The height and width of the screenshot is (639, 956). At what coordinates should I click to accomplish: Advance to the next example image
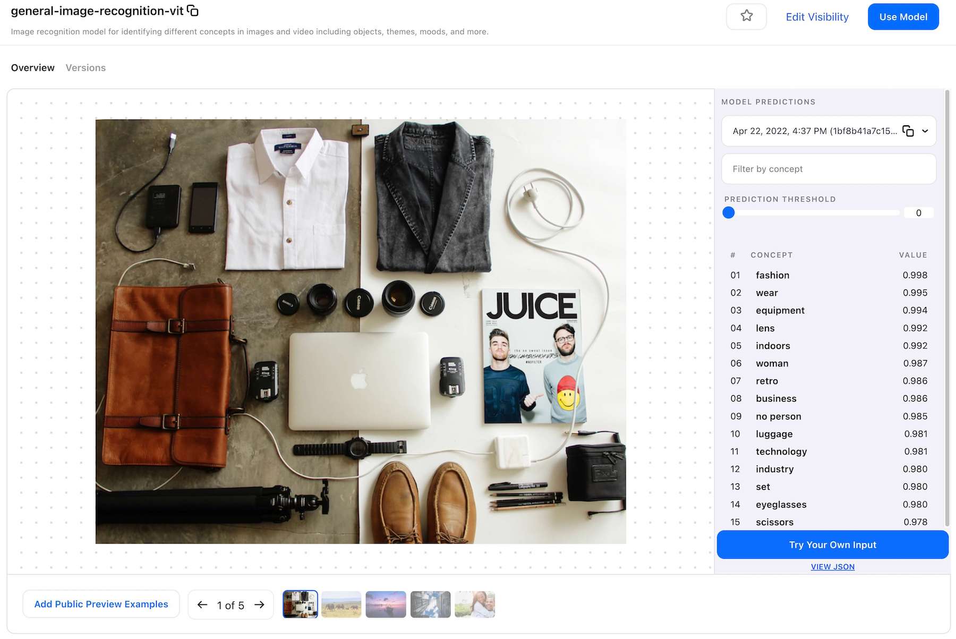(x=259, y=605)
